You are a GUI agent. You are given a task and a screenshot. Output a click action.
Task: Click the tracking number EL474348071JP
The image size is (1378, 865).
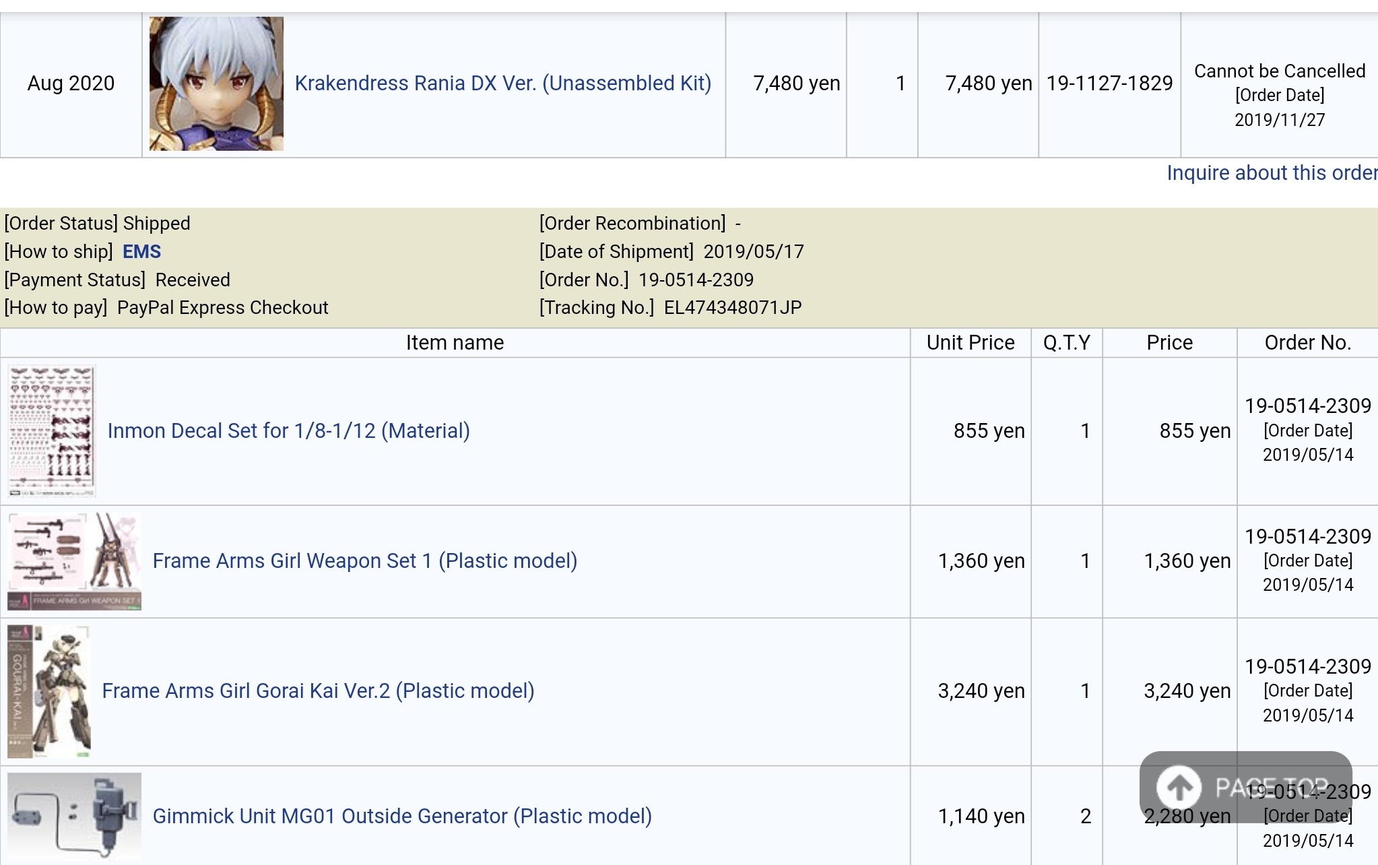[732, 308]
